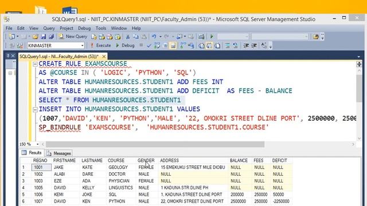Click the Analysis Services MDX Query icon
367x206 pixels.
(102, 37)
